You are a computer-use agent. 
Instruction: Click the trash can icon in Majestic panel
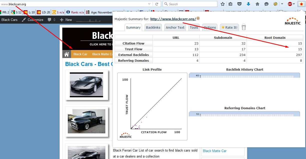click(x=244, y=27)
